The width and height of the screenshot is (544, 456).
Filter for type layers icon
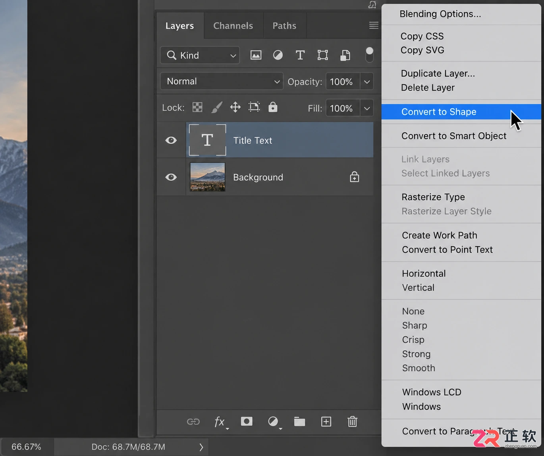click(x=300, y=55)
